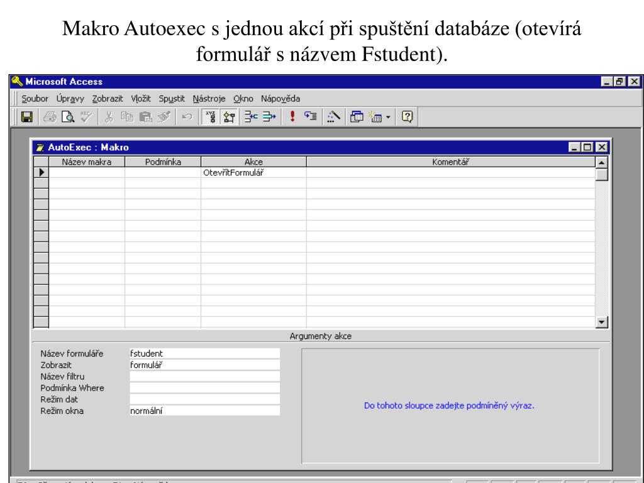
Task: Click the Název formuláře field containing fstudent
Action: 204,353
